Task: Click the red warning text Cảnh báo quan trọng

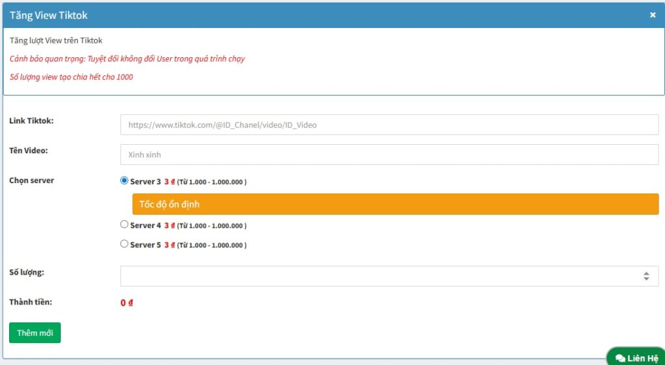Action: (x=127, y=59)
